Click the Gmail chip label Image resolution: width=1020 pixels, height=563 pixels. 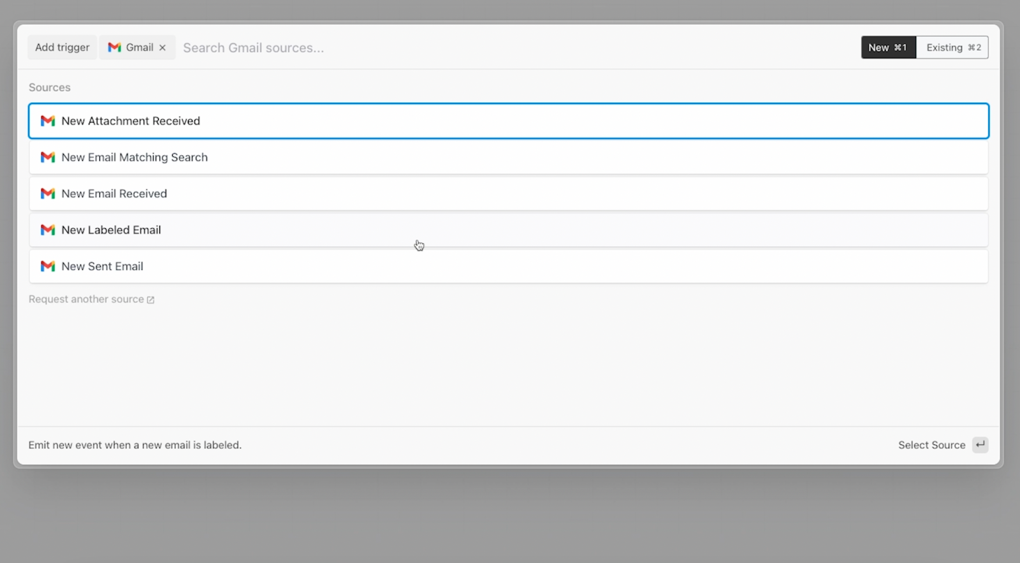pyautogui.click(x=140, y=48)
